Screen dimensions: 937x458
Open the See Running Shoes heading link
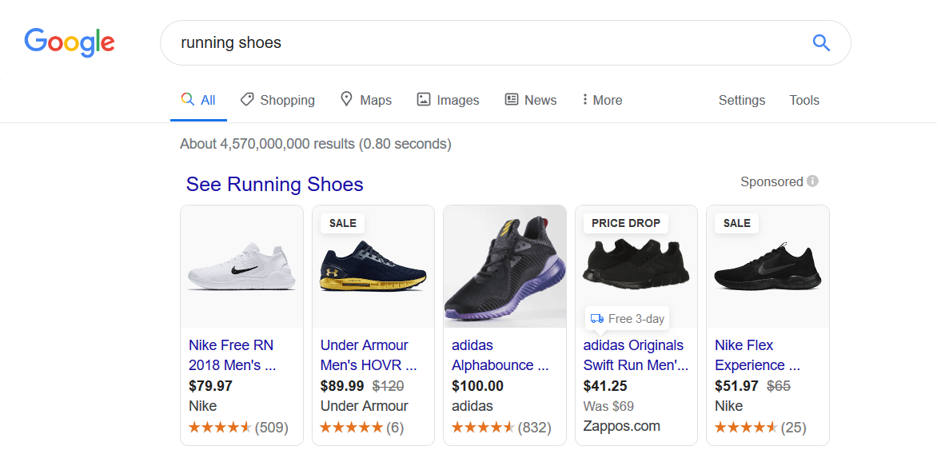click(274, 185)
